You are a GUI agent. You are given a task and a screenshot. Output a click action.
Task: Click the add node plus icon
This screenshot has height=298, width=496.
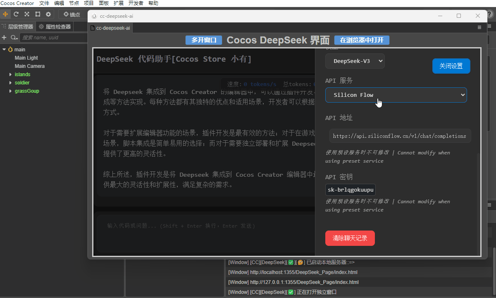coord(4,38)
